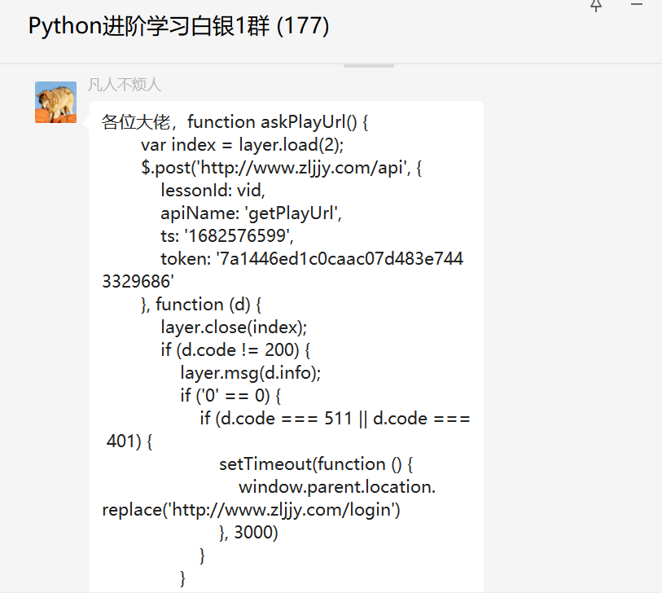
Task: Click the '}, 3000)' timeout line
Action: 248,533
